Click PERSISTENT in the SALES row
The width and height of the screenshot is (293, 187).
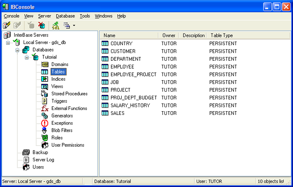click(223, 113)
